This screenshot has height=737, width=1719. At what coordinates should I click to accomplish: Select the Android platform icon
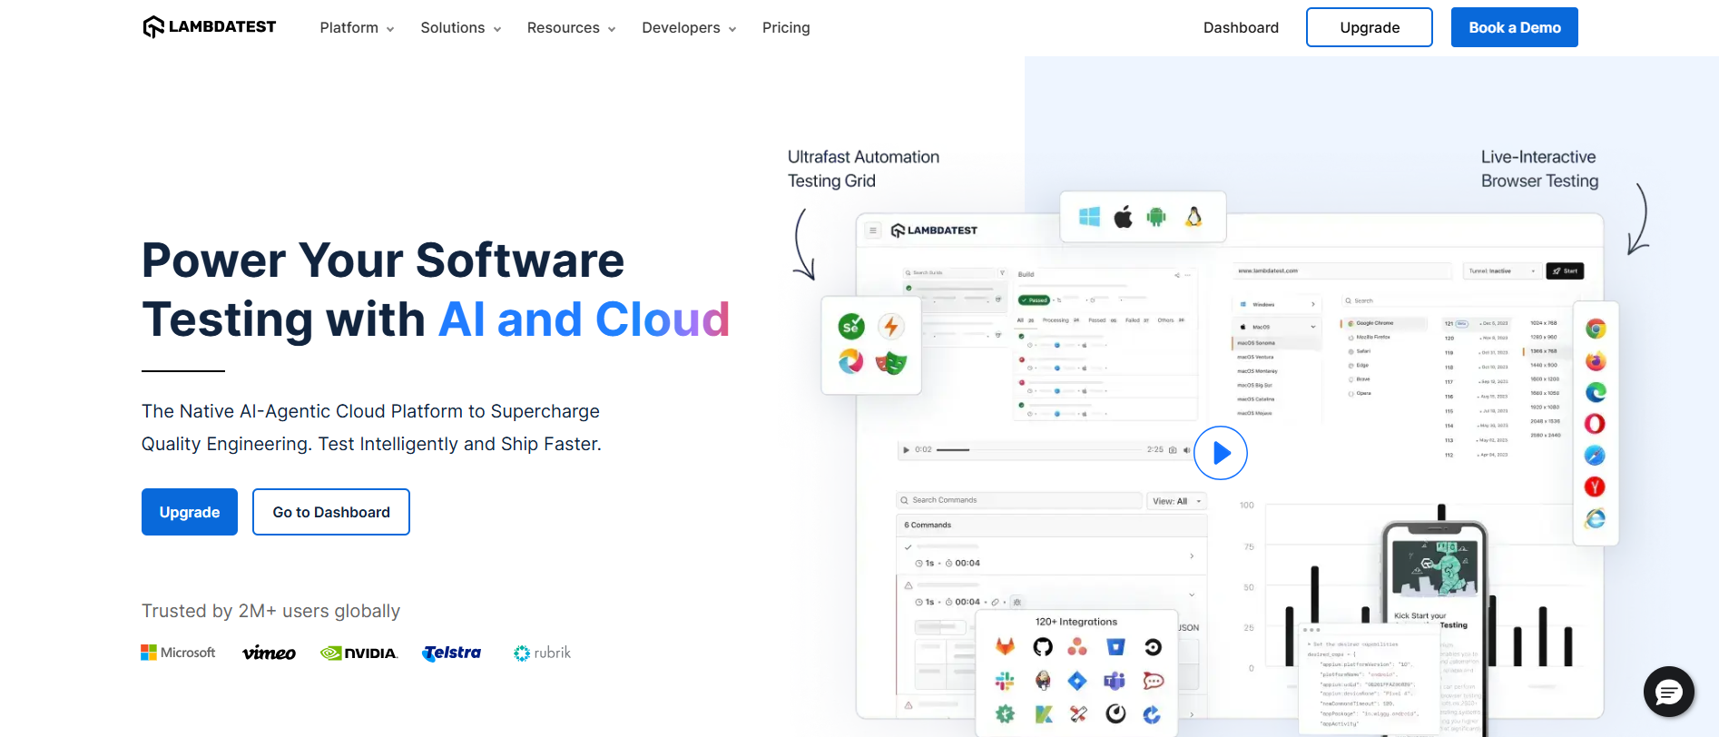click(1156, 217)
